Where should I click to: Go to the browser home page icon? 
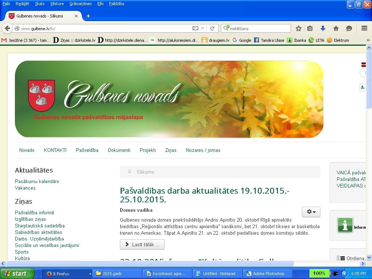click(x=336, y=28)
